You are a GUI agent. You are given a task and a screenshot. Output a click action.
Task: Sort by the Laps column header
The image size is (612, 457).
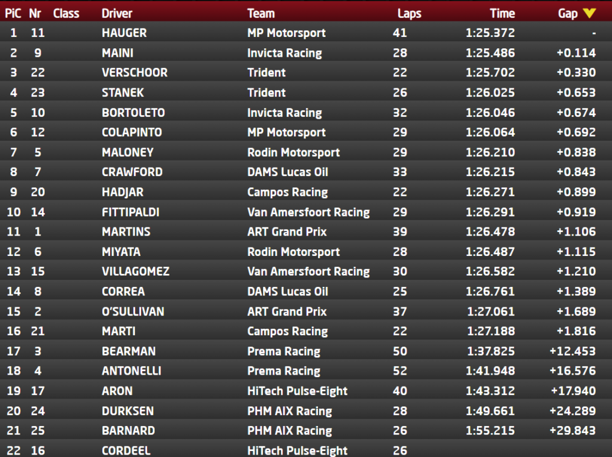[409, 13]
